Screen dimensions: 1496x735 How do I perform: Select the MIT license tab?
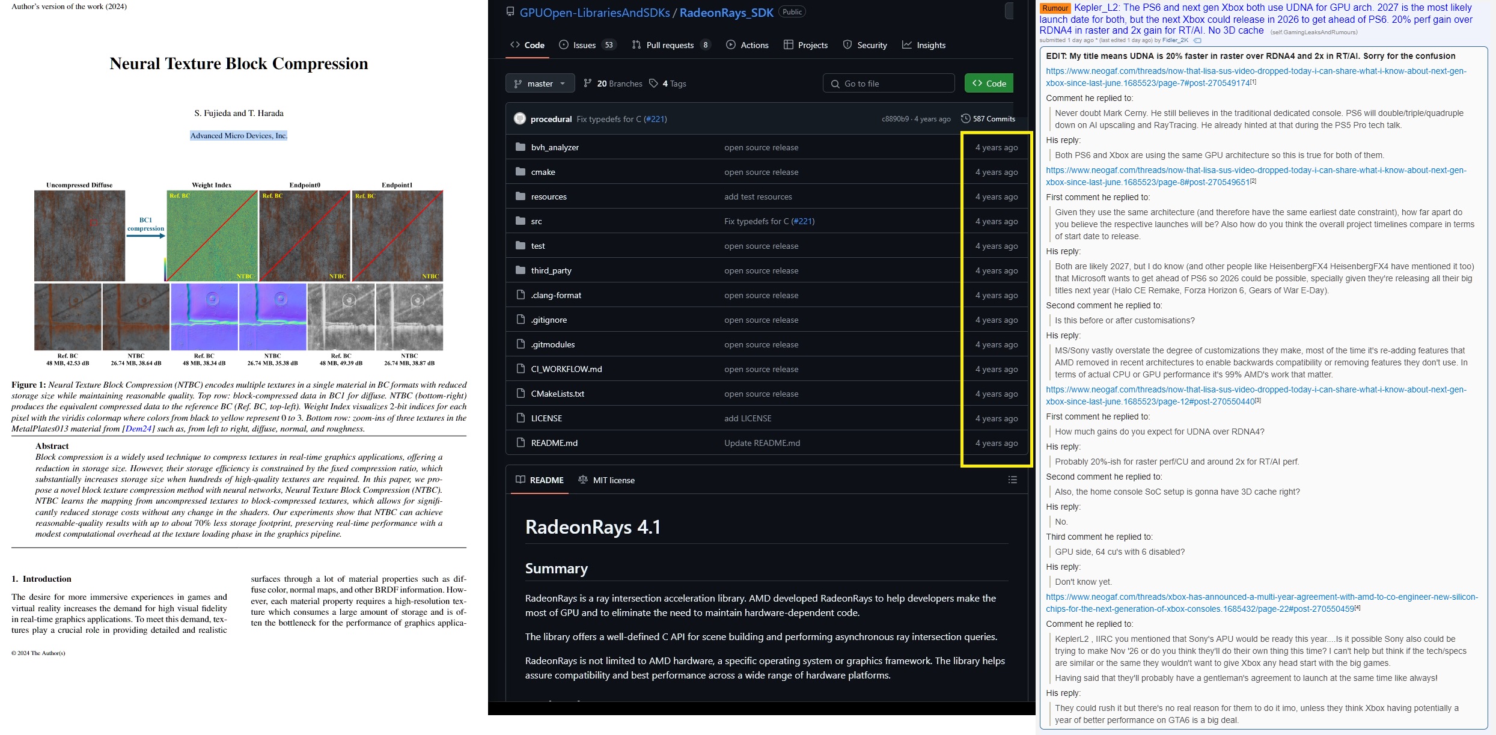[x=606, y=480]
